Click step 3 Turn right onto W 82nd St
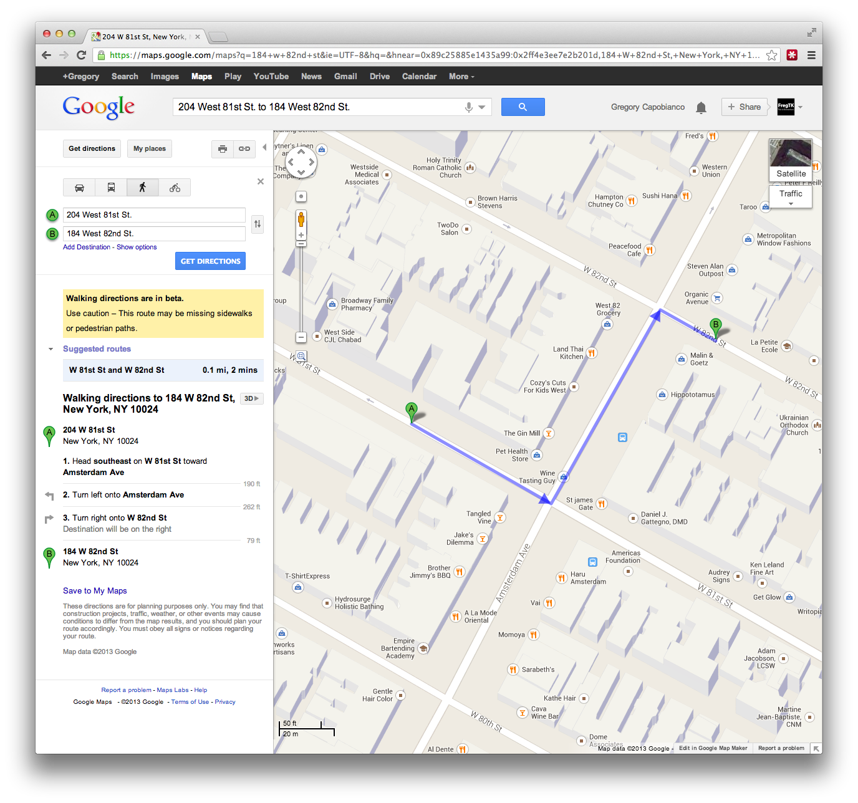 point(119,518)
